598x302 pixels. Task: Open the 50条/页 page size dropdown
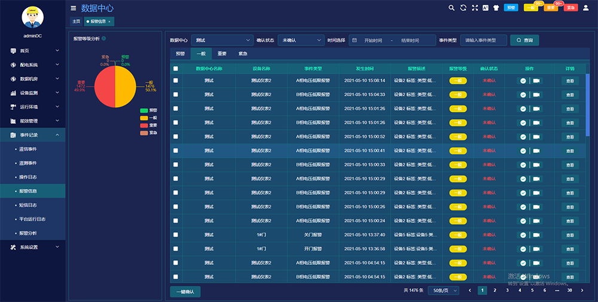point(443,290)
